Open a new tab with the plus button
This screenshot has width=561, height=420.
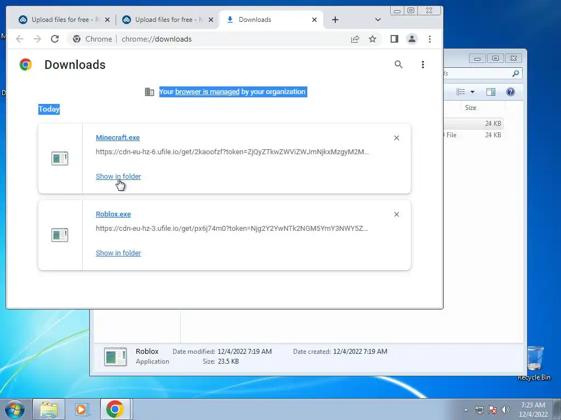coord(335,20)
